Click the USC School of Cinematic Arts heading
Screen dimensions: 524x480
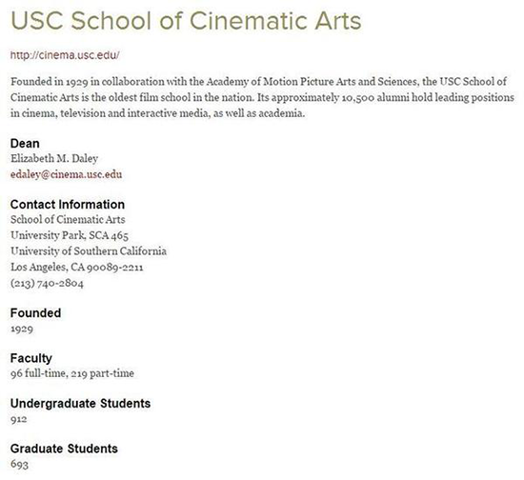tap(186, 21)
